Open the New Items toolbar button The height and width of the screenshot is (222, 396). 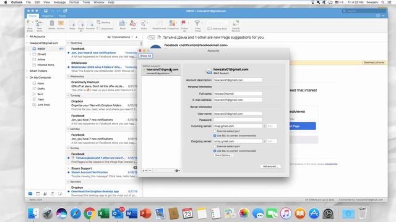40,25
